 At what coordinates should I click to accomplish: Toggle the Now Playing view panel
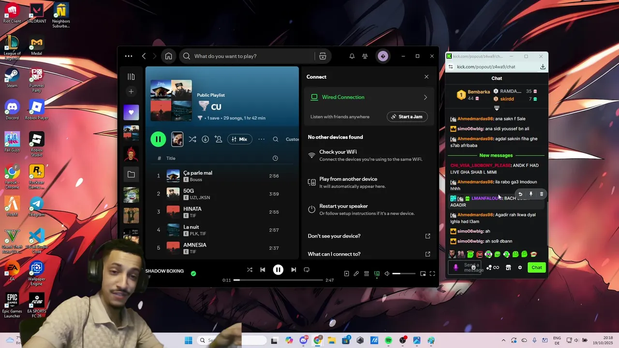[346, 274]
